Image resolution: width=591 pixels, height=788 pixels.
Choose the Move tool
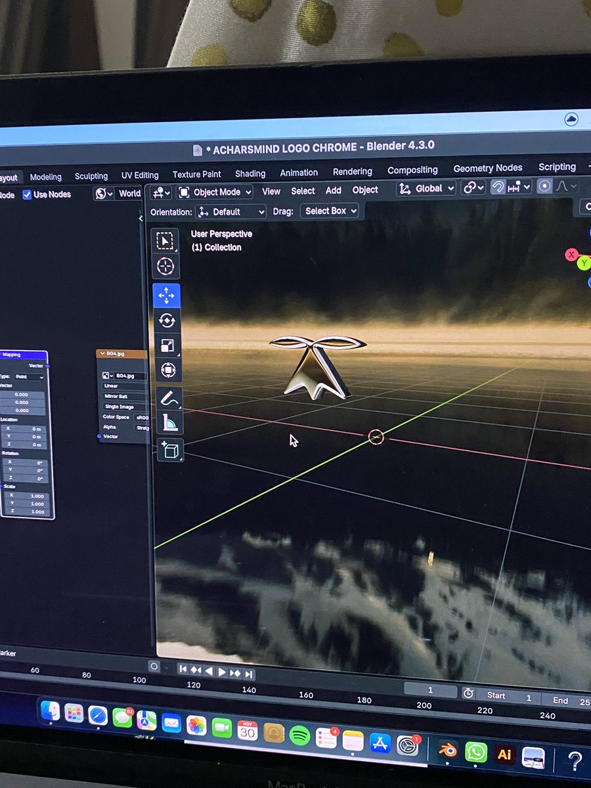click(x=166, y=295)
